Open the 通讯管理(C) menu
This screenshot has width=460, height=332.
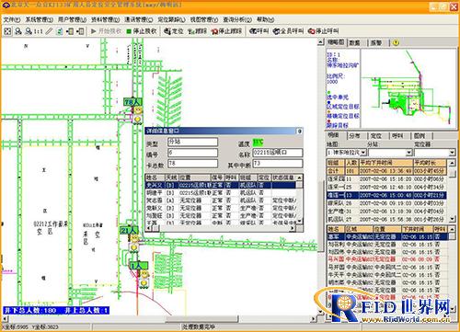point(138,19)
